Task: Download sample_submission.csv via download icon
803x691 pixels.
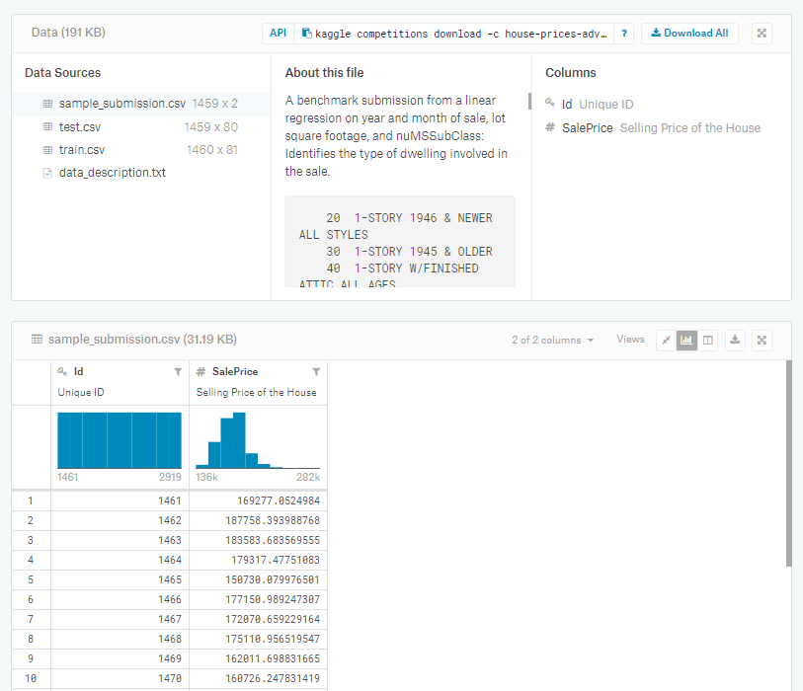Action: coord(735,340)
